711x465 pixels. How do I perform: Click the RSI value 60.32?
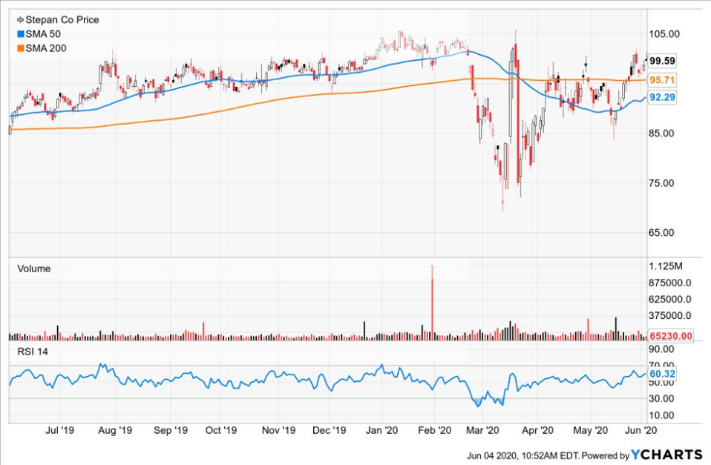[x=662, y=374]
